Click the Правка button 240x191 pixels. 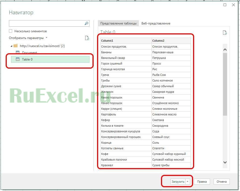coord(202,182)
